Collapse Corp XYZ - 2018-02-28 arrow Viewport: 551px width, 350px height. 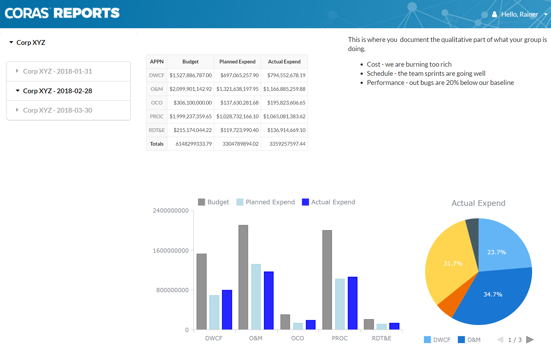[18, 91]
